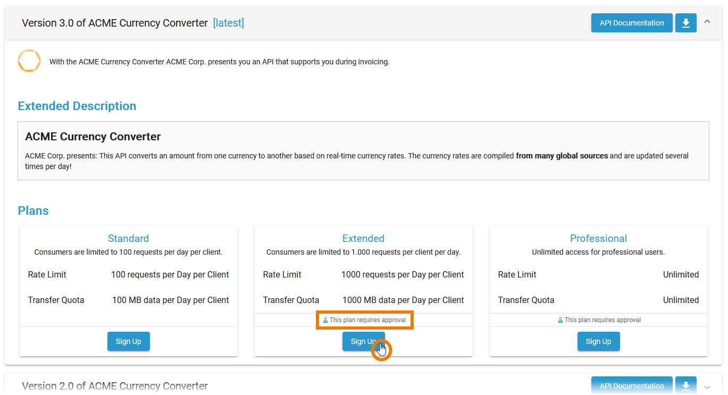Sign up for the Standard plan
The height and width of the screenshot is (395, 728).
click(129, 341)
